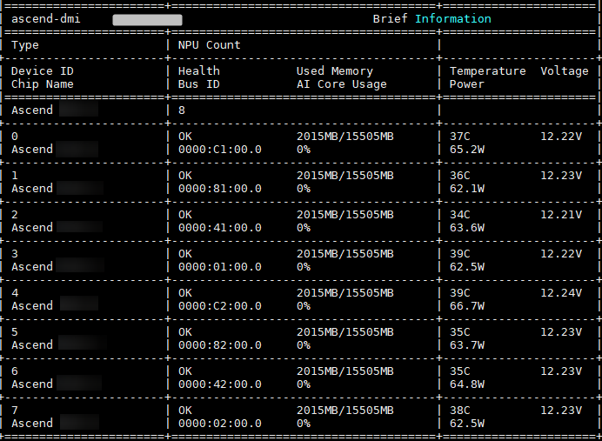Click power value '62.1W'

point(467,189)
